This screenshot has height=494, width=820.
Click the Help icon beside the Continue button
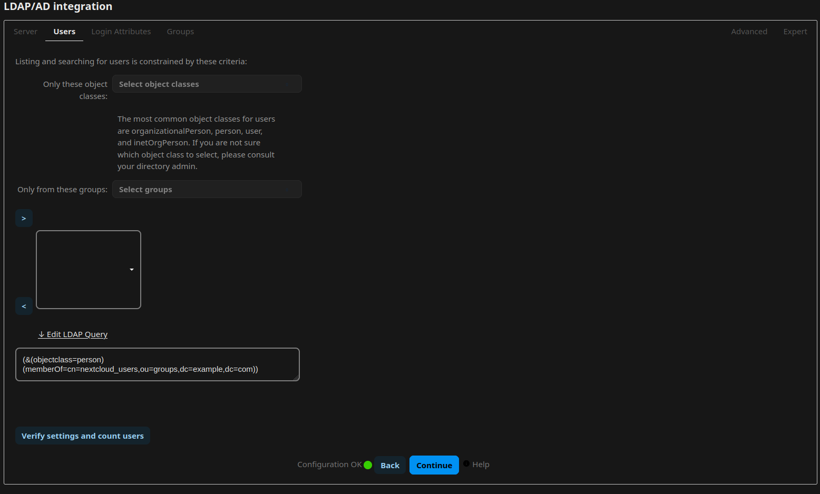pos(467,465)
